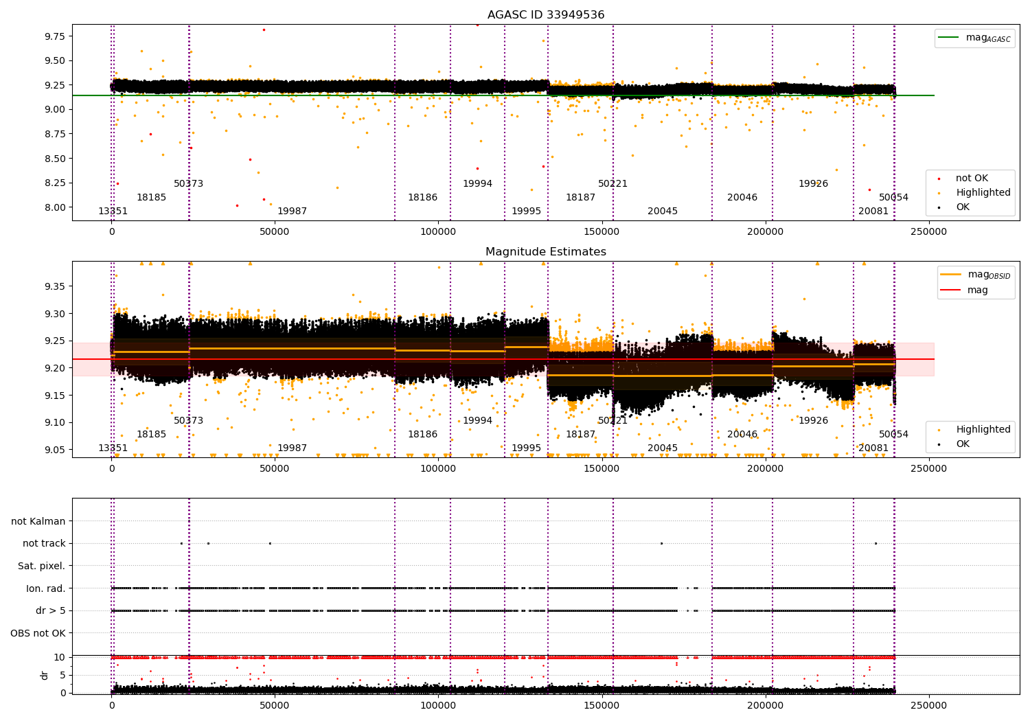Click the orange mag OBSID legend line swatch
This screenshot has width=1030, height=721.
click(950, 275)
